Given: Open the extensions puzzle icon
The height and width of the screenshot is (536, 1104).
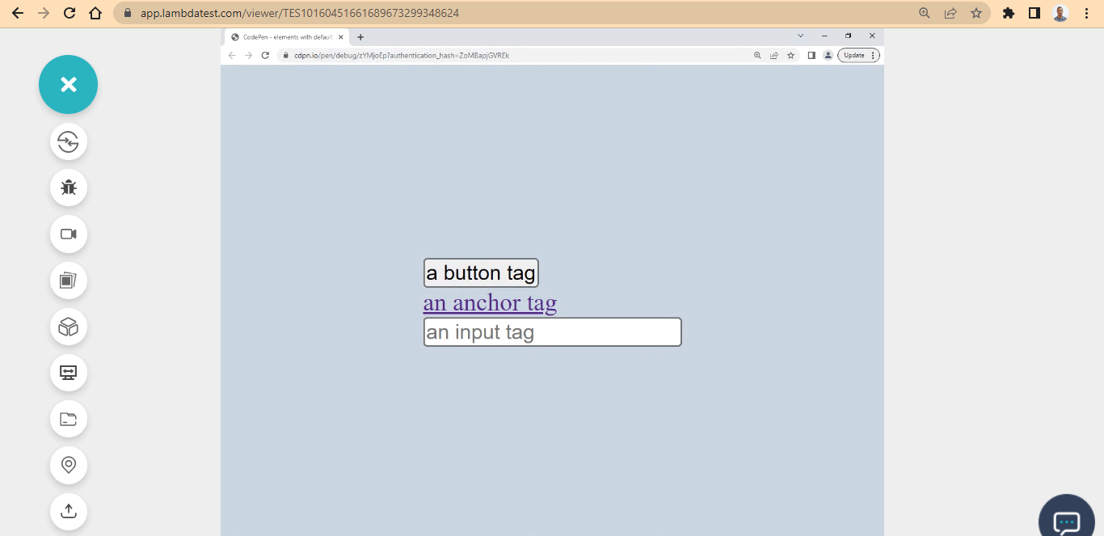Looking at the screenshot, I should [1008, 13].
